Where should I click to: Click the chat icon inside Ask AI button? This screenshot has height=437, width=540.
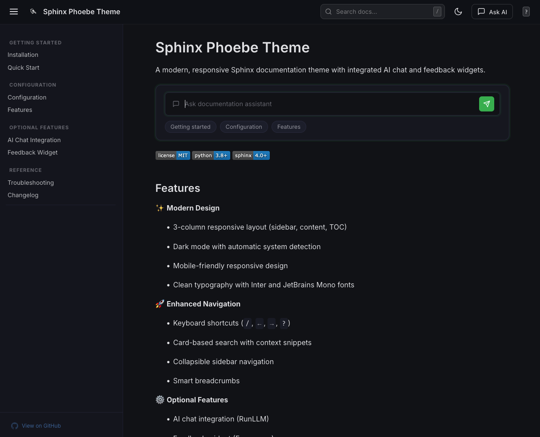point(481,12)
